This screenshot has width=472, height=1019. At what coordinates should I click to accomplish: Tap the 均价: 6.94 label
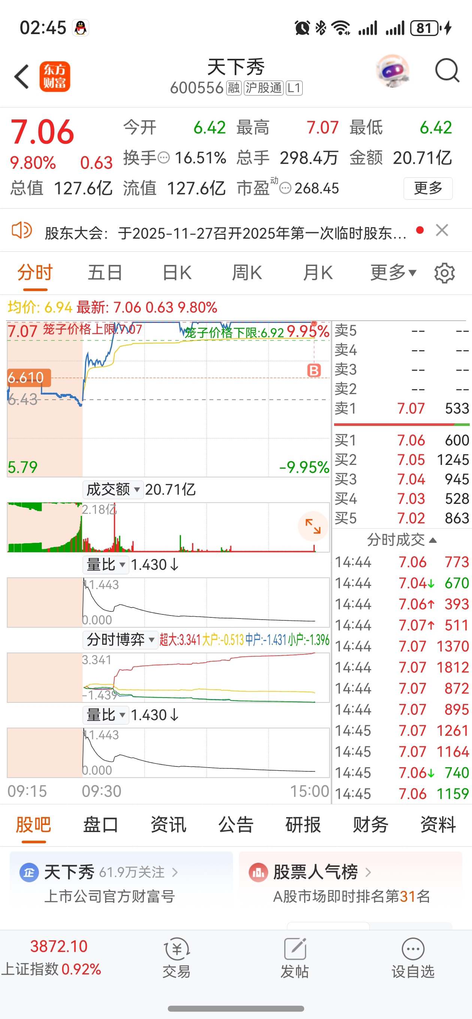[40, 307]
